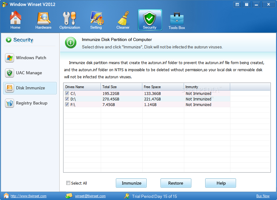The width and height of the screenshot is (277, 200).
Task: Open Registry Backup in sidebar
Action: [x=30, y=103]
